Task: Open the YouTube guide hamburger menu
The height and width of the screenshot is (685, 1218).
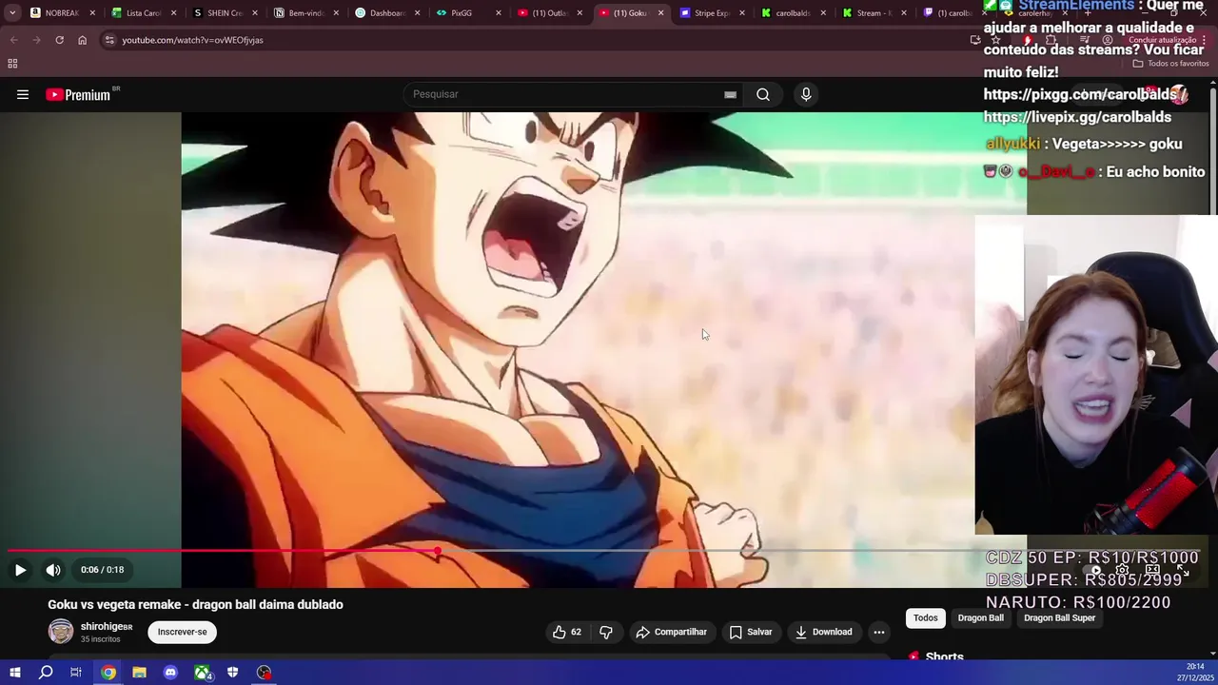Action: coord(23,94)
